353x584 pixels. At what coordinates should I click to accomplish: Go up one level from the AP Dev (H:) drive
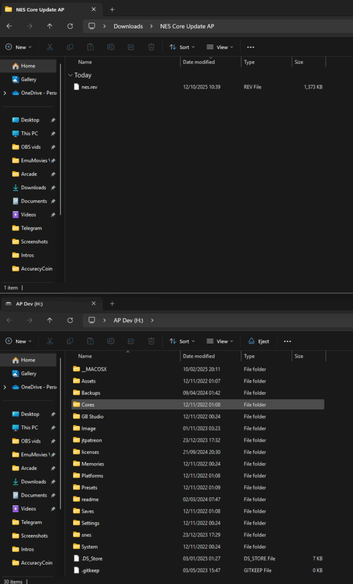tap(50, 321)
